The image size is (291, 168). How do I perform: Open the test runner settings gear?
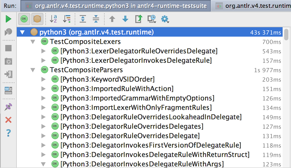point(165,19)
